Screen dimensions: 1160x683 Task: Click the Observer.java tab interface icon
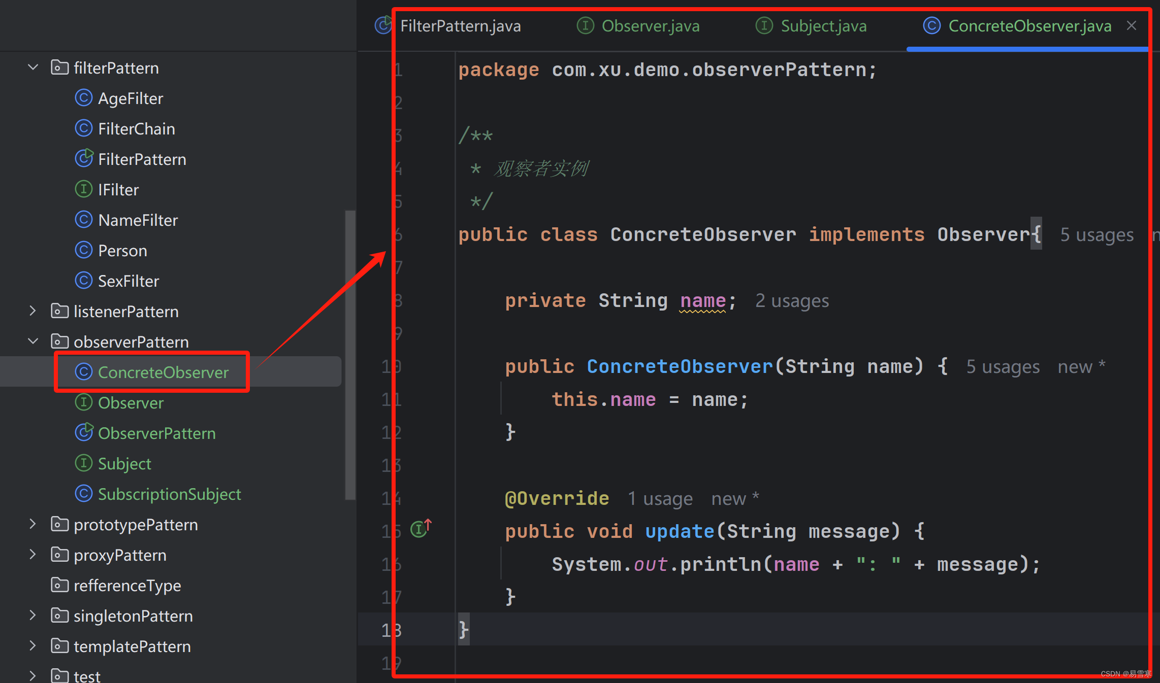(x=586, y=25)
